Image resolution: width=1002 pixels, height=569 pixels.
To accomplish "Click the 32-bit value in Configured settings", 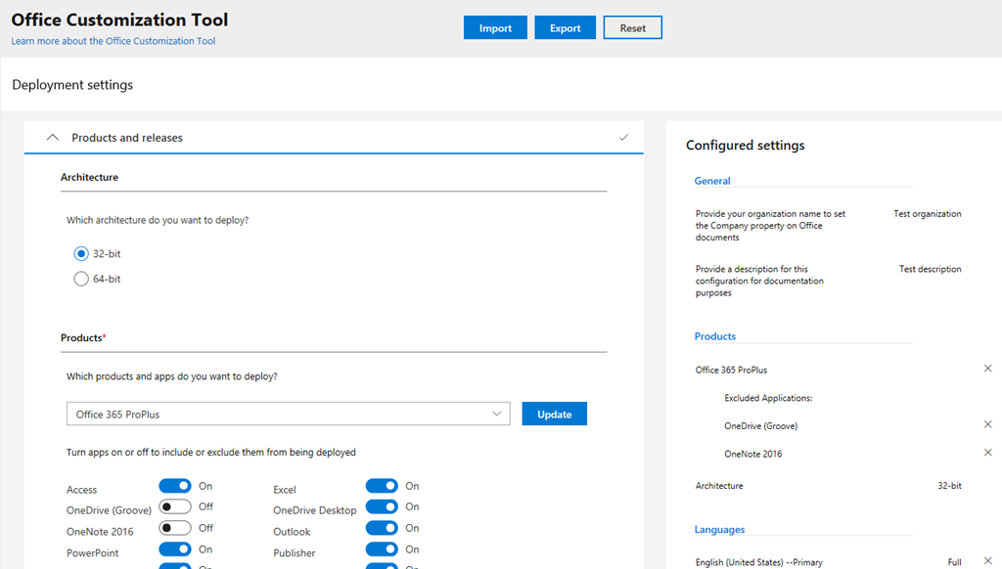I will point(949,485).
